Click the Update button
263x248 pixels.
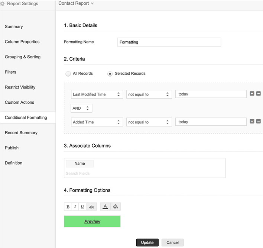147,242
